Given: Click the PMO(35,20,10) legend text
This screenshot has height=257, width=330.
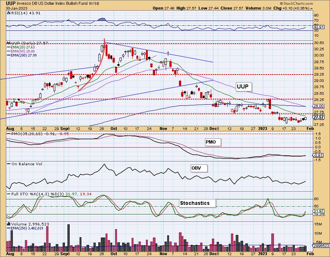Looking at the screenshot, I should pyautogui.click(x=27, y=134).
